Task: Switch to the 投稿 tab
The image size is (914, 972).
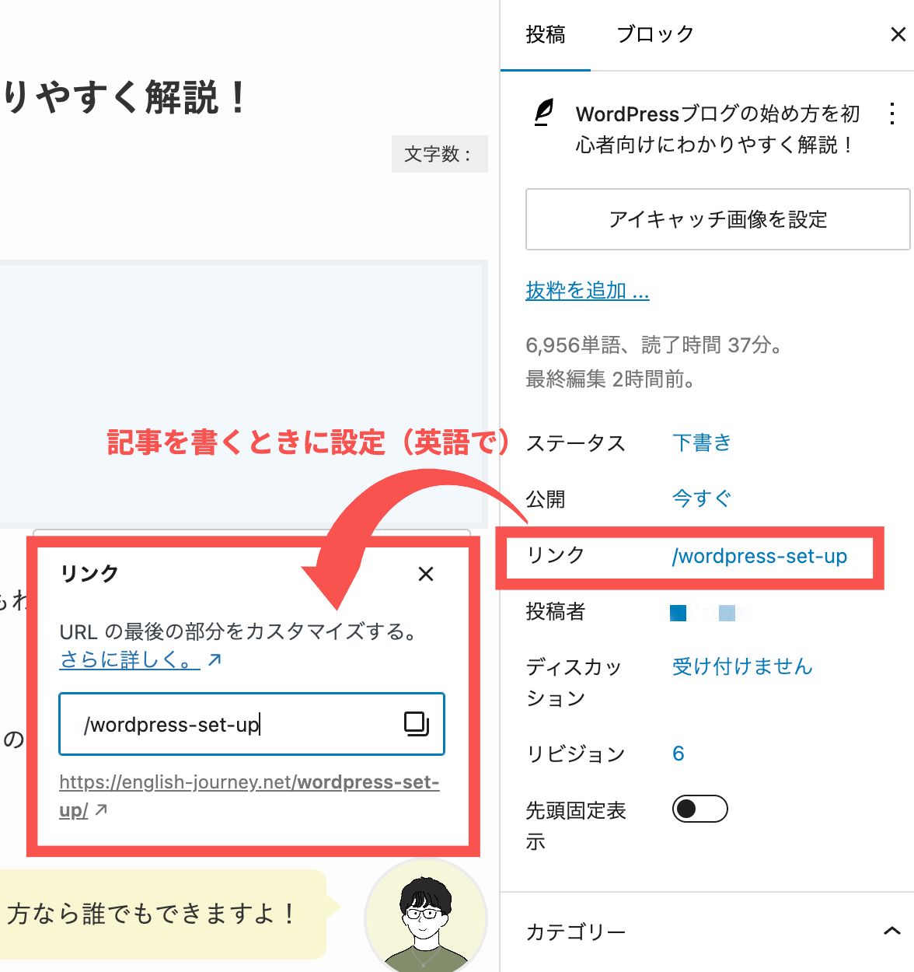Action: pos(545,35)
